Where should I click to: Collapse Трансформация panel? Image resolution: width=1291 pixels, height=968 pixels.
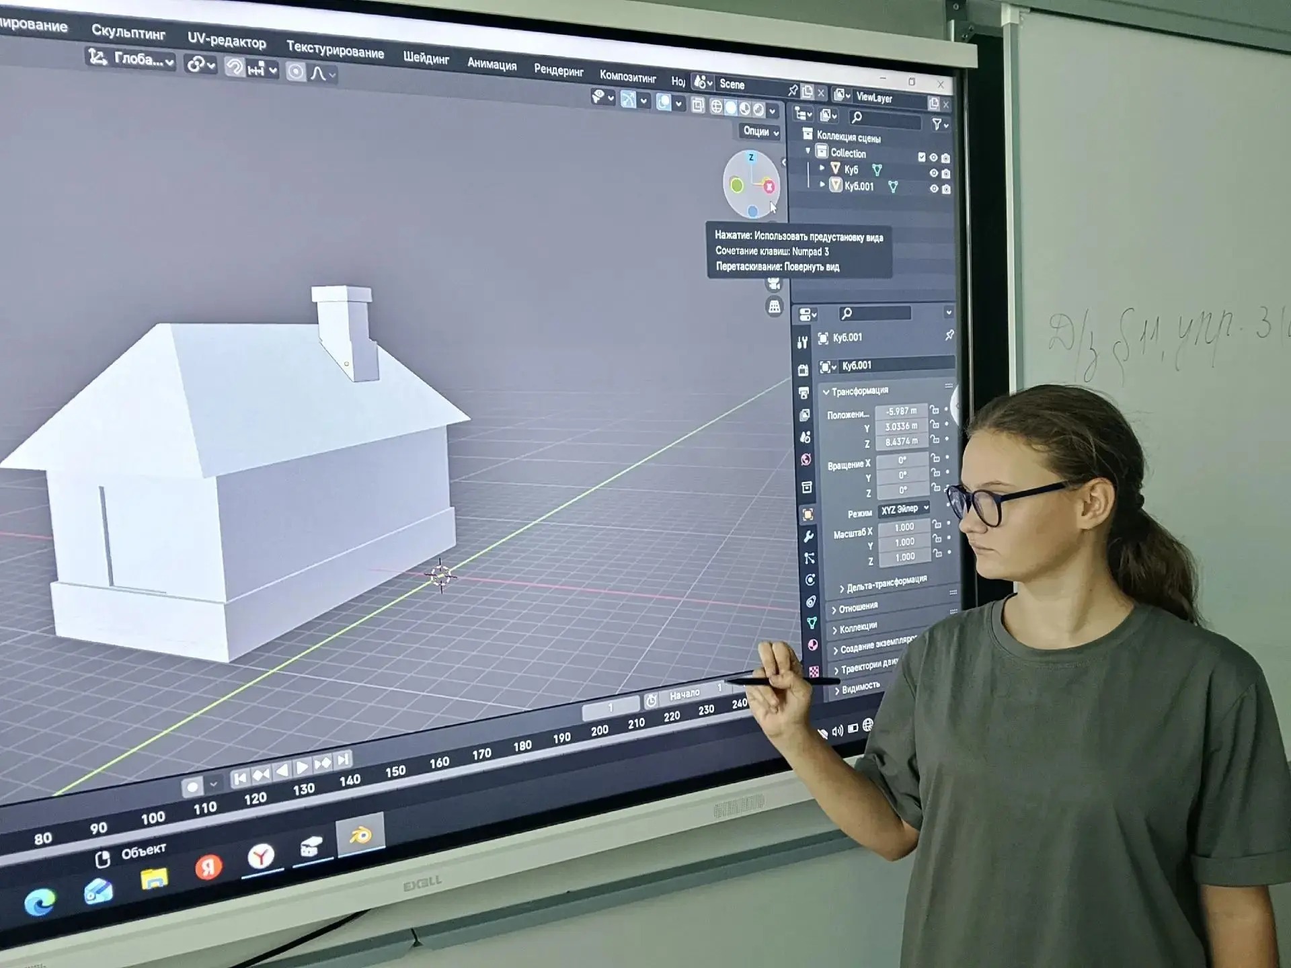click(x=855, y=391)
